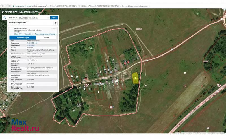Screen dimensions: 226x139
Task: Add result to favorites with star icon
Action: point(55,23)
